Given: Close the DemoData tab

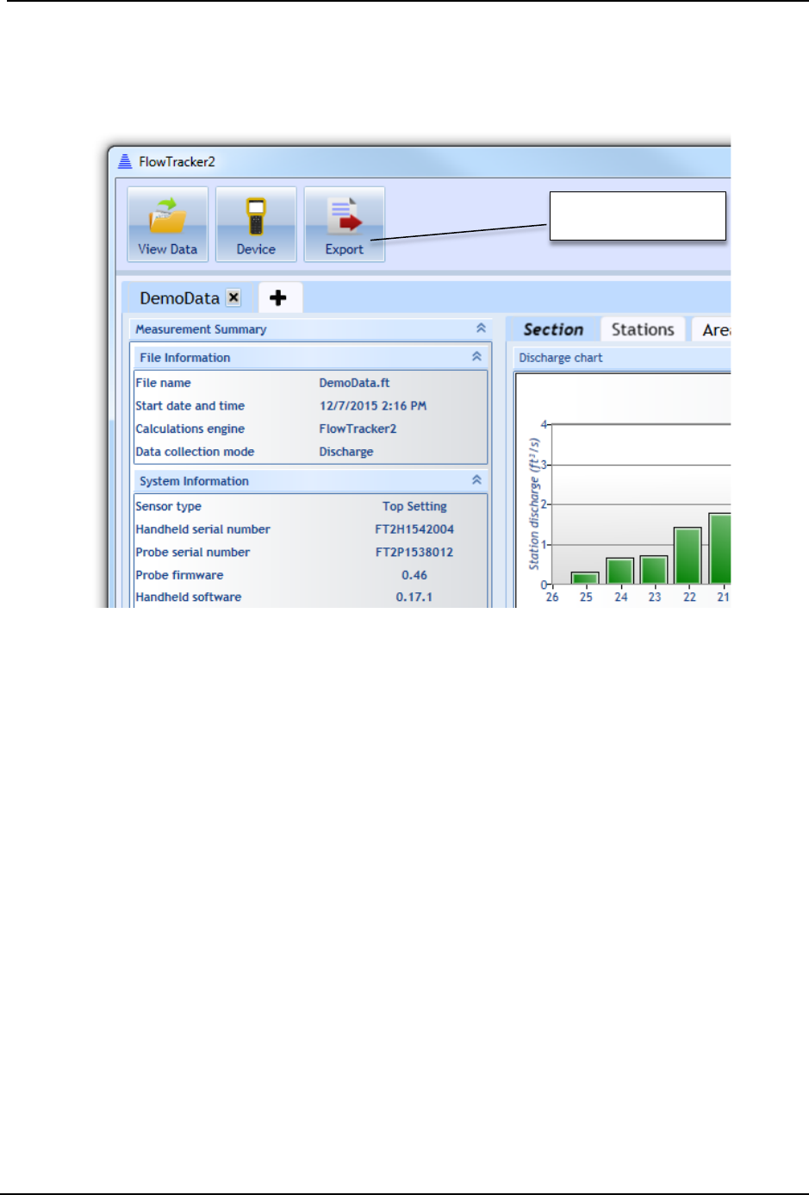Looking at the screenshot, I should pos(233,297).
